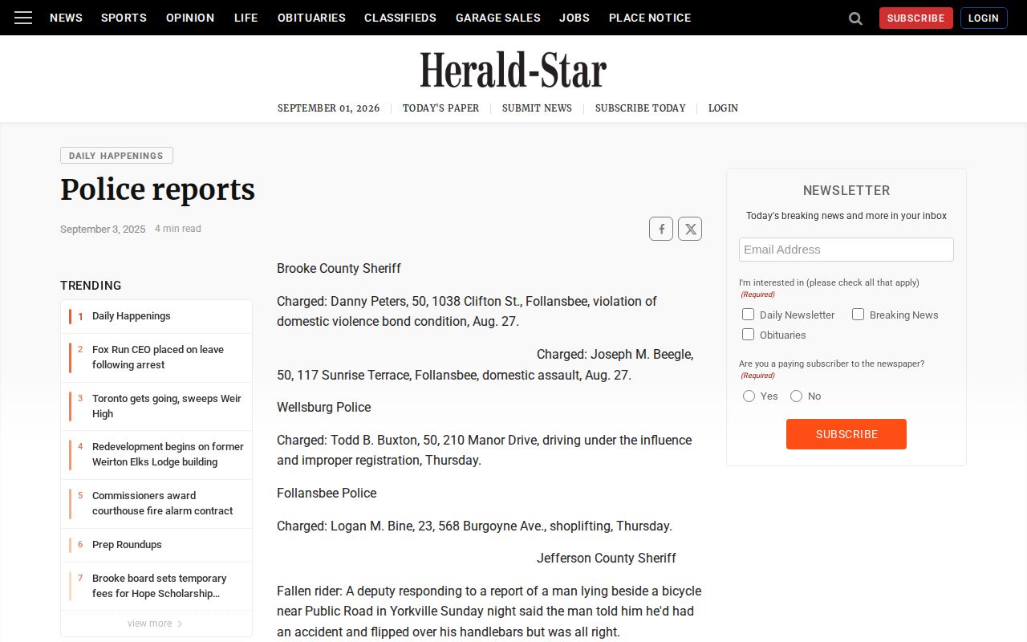
Task: Open Subscribe Today link
Action: coord(640,108)
